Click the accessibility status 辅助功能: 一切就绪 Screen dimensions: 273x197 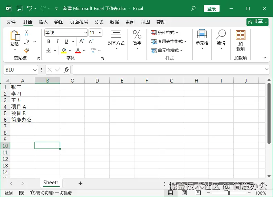tap(51, 193)
